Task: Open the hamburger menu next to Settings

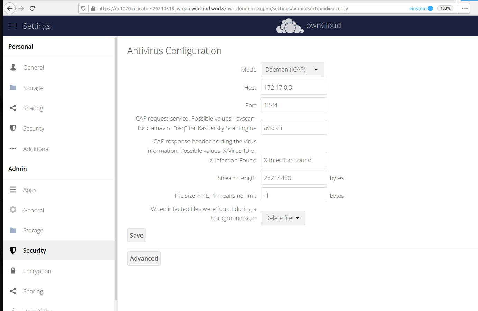Action: [x=13, y=26]
